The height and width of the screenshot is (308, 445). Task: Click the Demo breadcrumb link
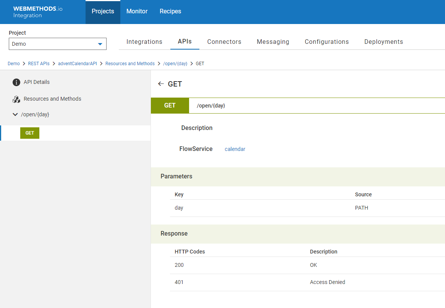[14, 64]
